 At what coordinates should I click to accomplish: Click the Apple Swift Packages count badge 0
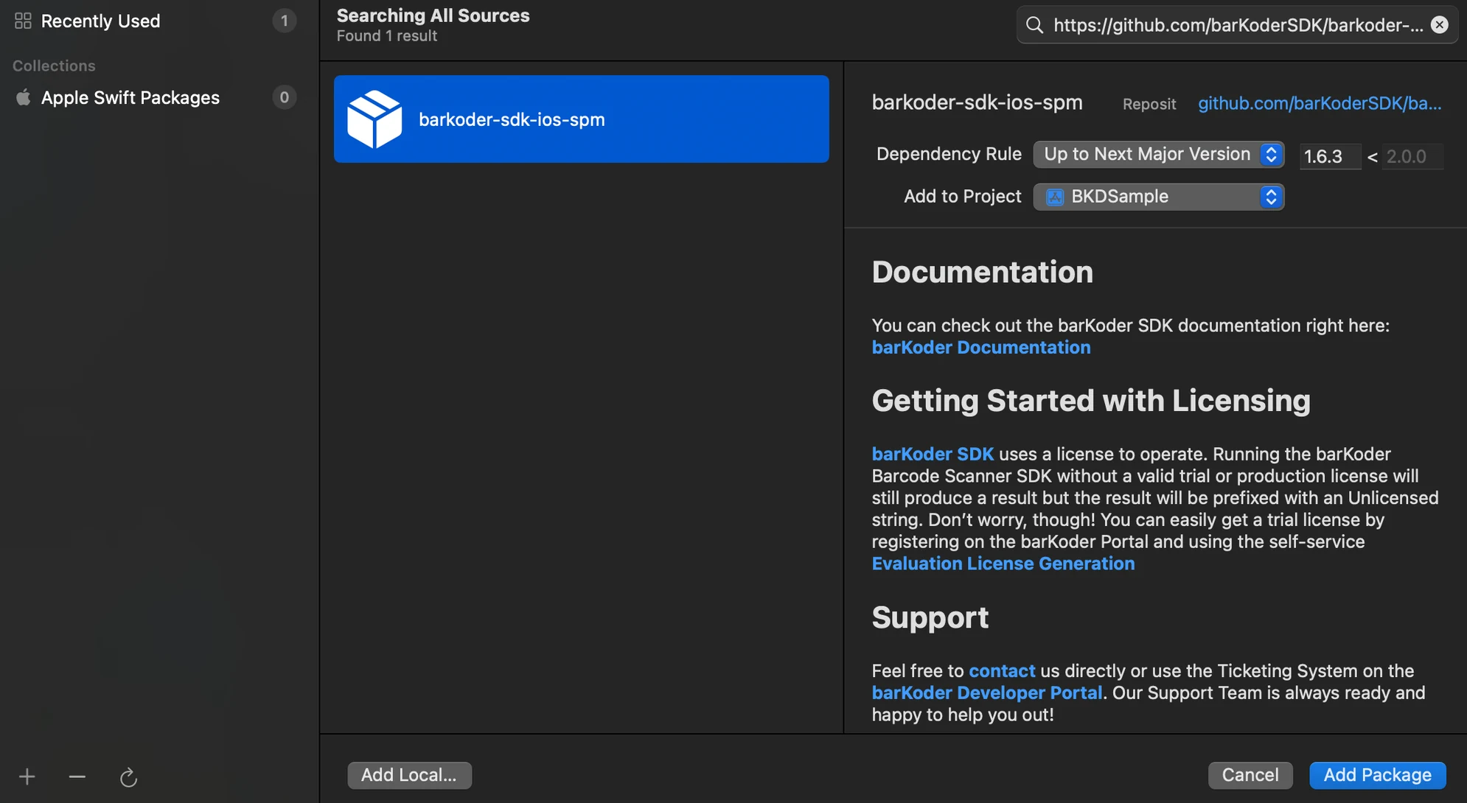[x=284, y=97]
